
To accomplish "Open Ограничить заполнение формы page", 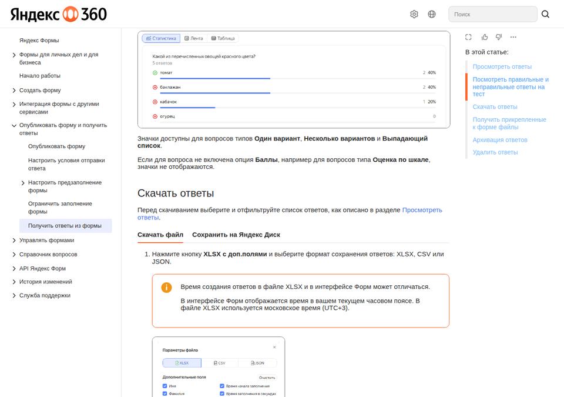I will pyautogui.click(x=60, y=208).
